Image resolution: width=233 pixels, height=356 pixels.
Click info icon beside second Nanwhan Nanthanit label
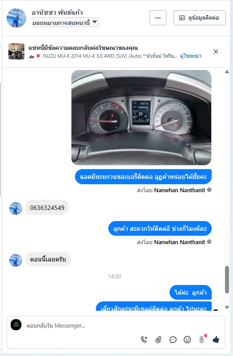click(x=209, y=242)
